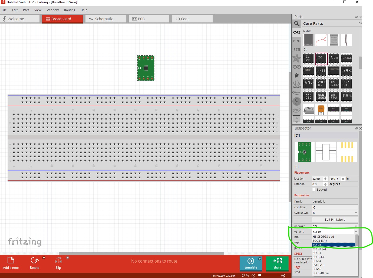This screenshot has height=278, width=373.
Task: Open the Arduino parts bin icon
Action: (297, 67)
